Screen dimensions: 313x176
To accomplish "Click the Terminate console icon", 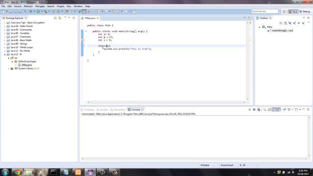I will [x=249, y=110].
